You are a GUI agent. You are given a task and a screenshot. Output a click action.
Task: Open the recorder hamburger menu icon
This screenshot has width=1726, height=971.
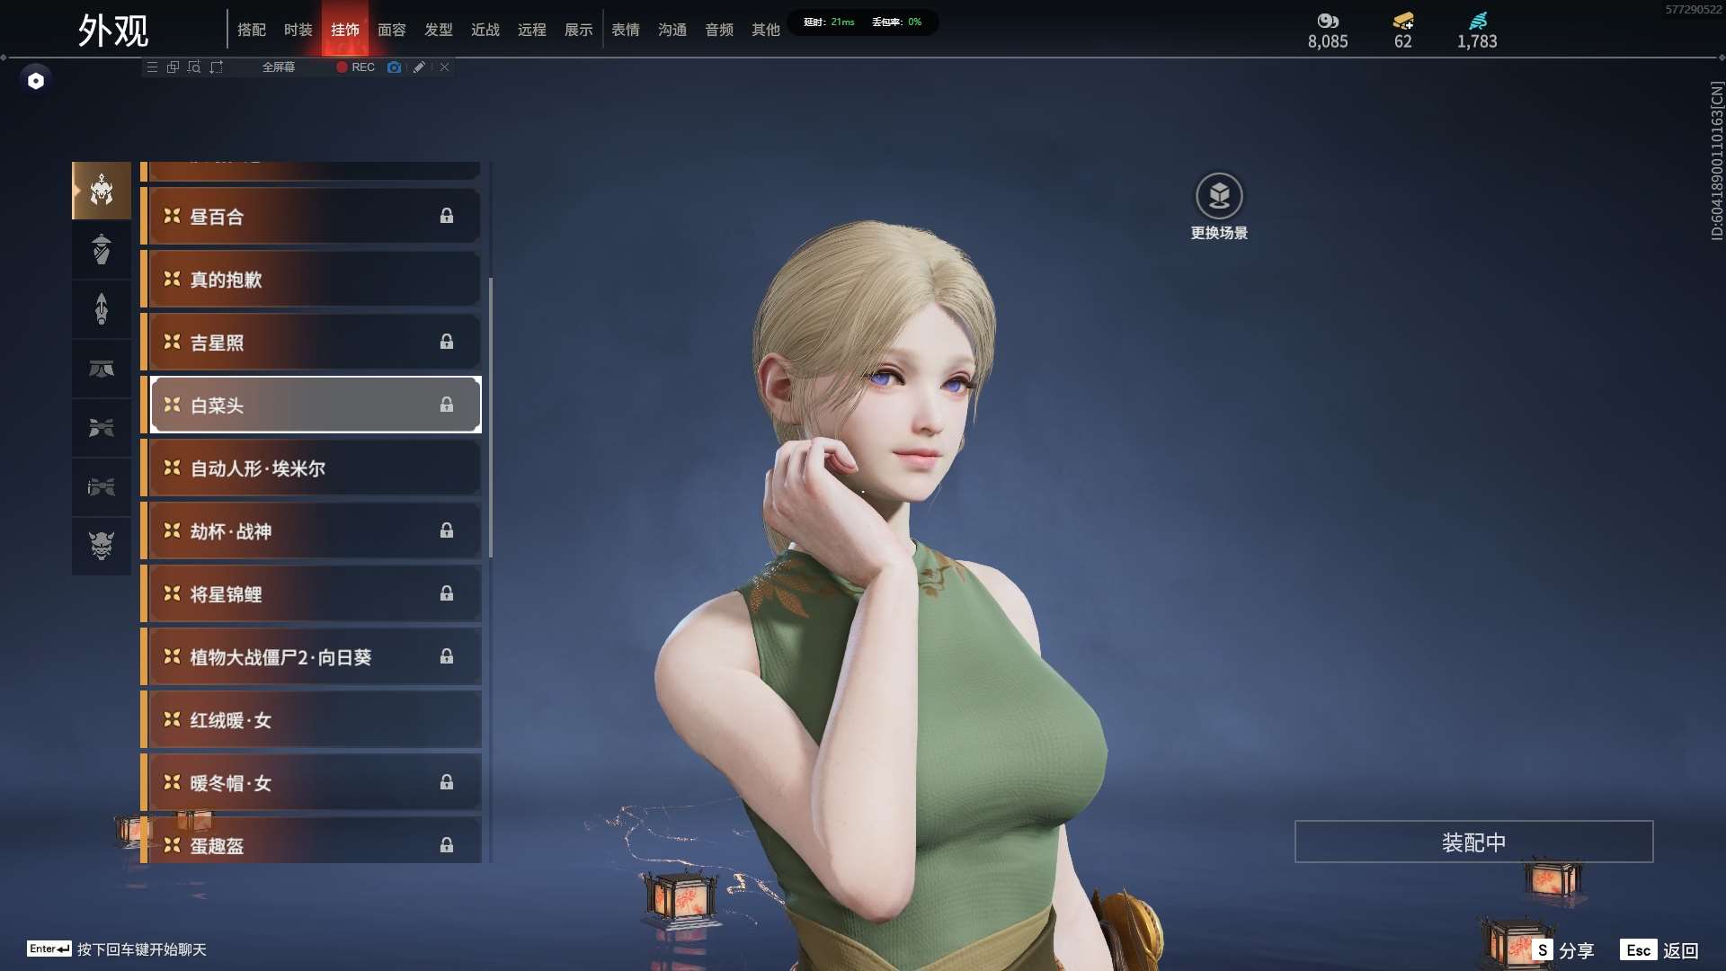[x=152, y=67]
